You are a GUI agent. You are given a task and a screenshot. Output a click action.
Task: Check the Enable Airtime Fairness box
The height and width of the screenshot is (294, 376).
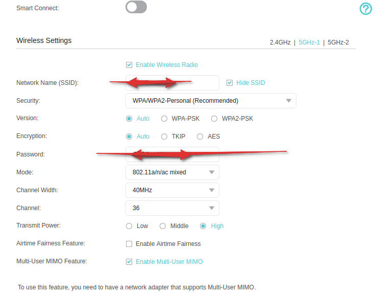pos(129,244)
